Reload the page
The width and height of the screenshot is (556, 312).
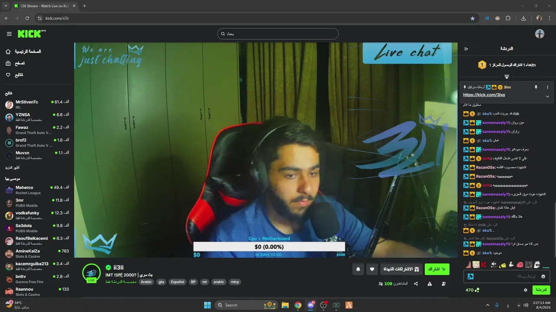27,18
